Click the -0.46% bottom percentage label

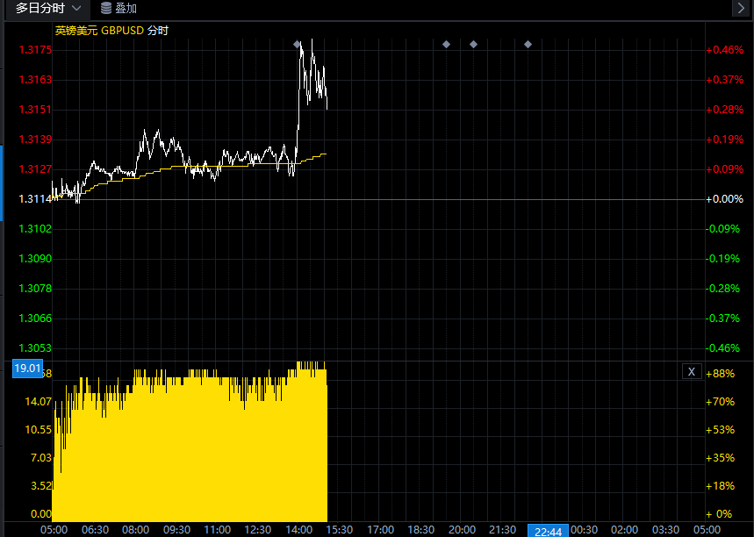724,348
